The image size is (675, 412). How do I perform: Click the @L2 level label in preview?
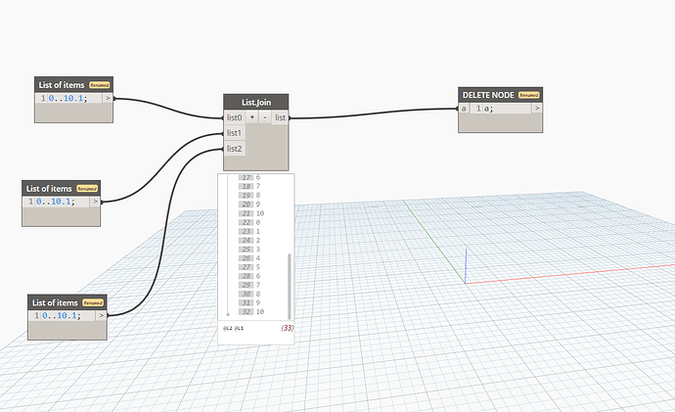pos(228,329)
